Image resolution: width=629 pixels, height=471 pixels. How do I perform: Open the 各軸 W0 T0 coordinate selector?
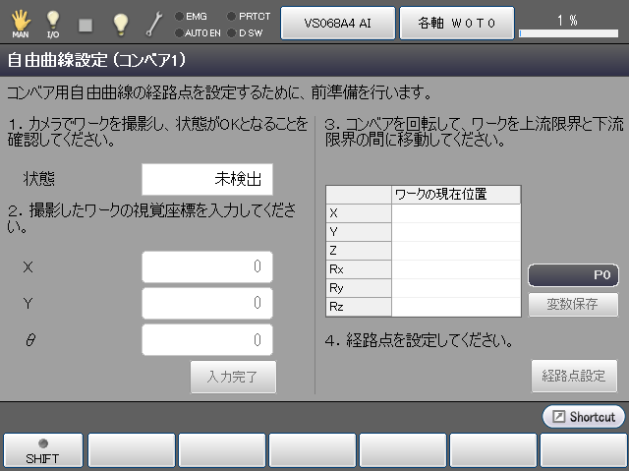(455, 22)
